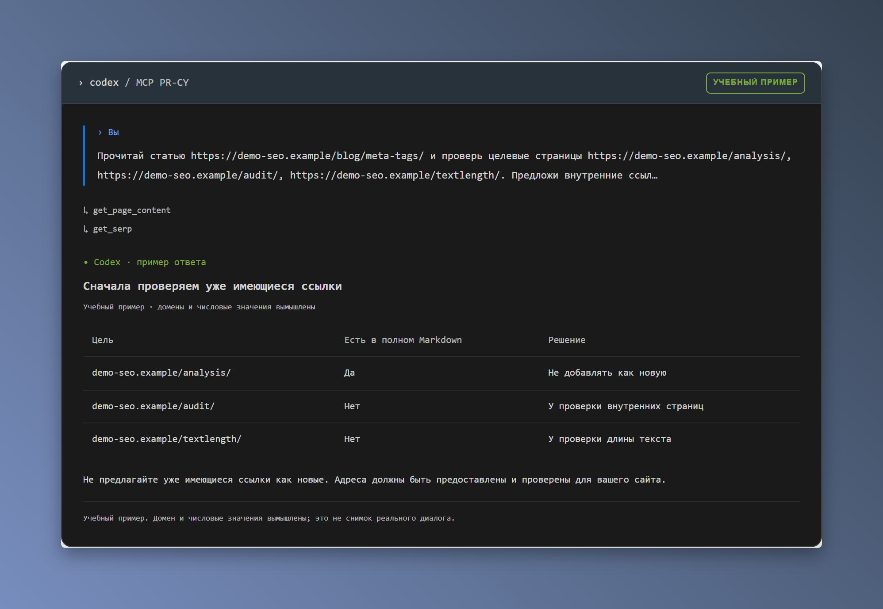Click the Есть в полном Markdown column header
Image resolution: width=883 pixels, height=609 pixels.
[x=403, y=340]
